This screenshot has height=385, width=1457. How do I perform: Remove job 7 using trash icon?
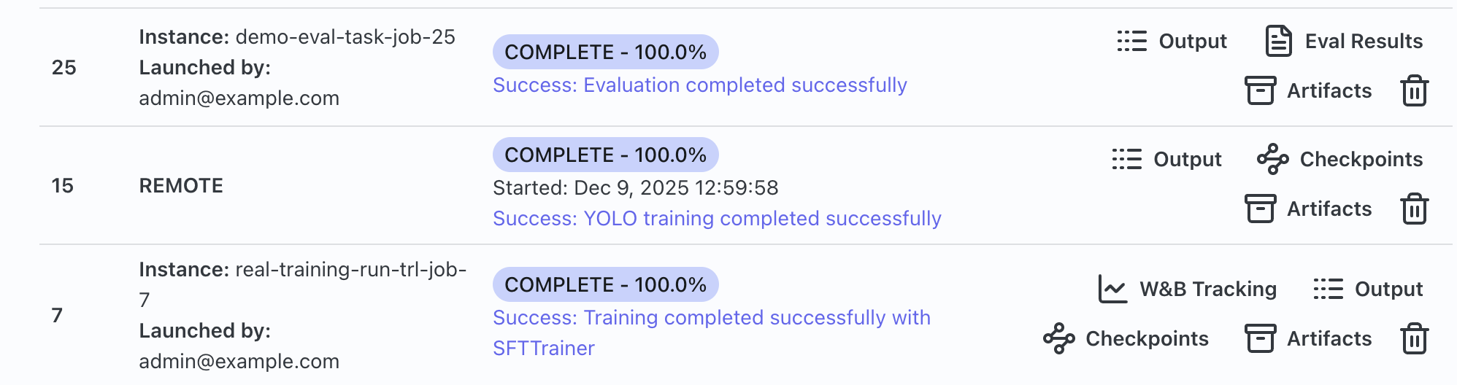[x=1414, y=339]
